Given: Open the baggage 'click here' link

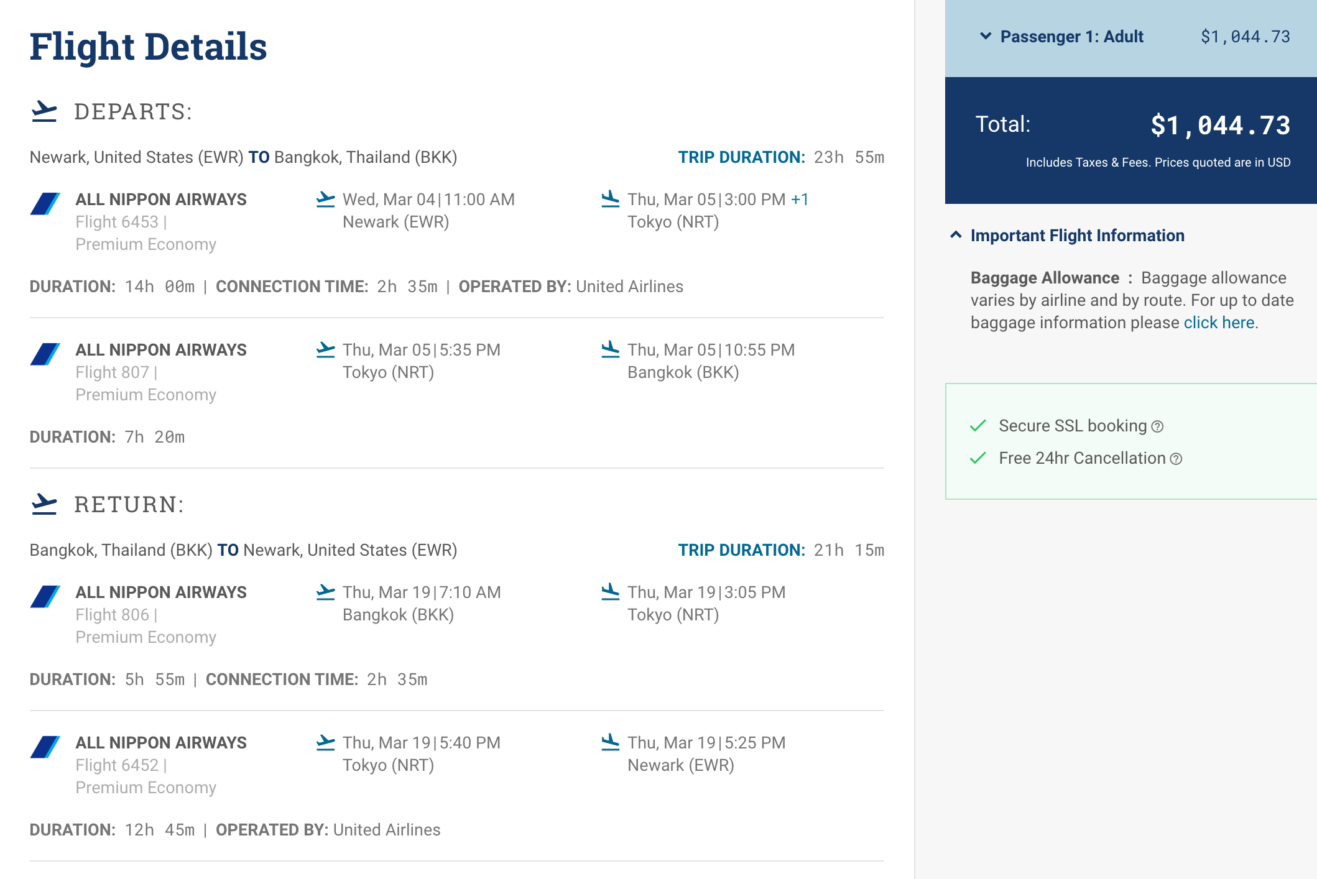Looking at the screenshot, I should (1219, 323).
